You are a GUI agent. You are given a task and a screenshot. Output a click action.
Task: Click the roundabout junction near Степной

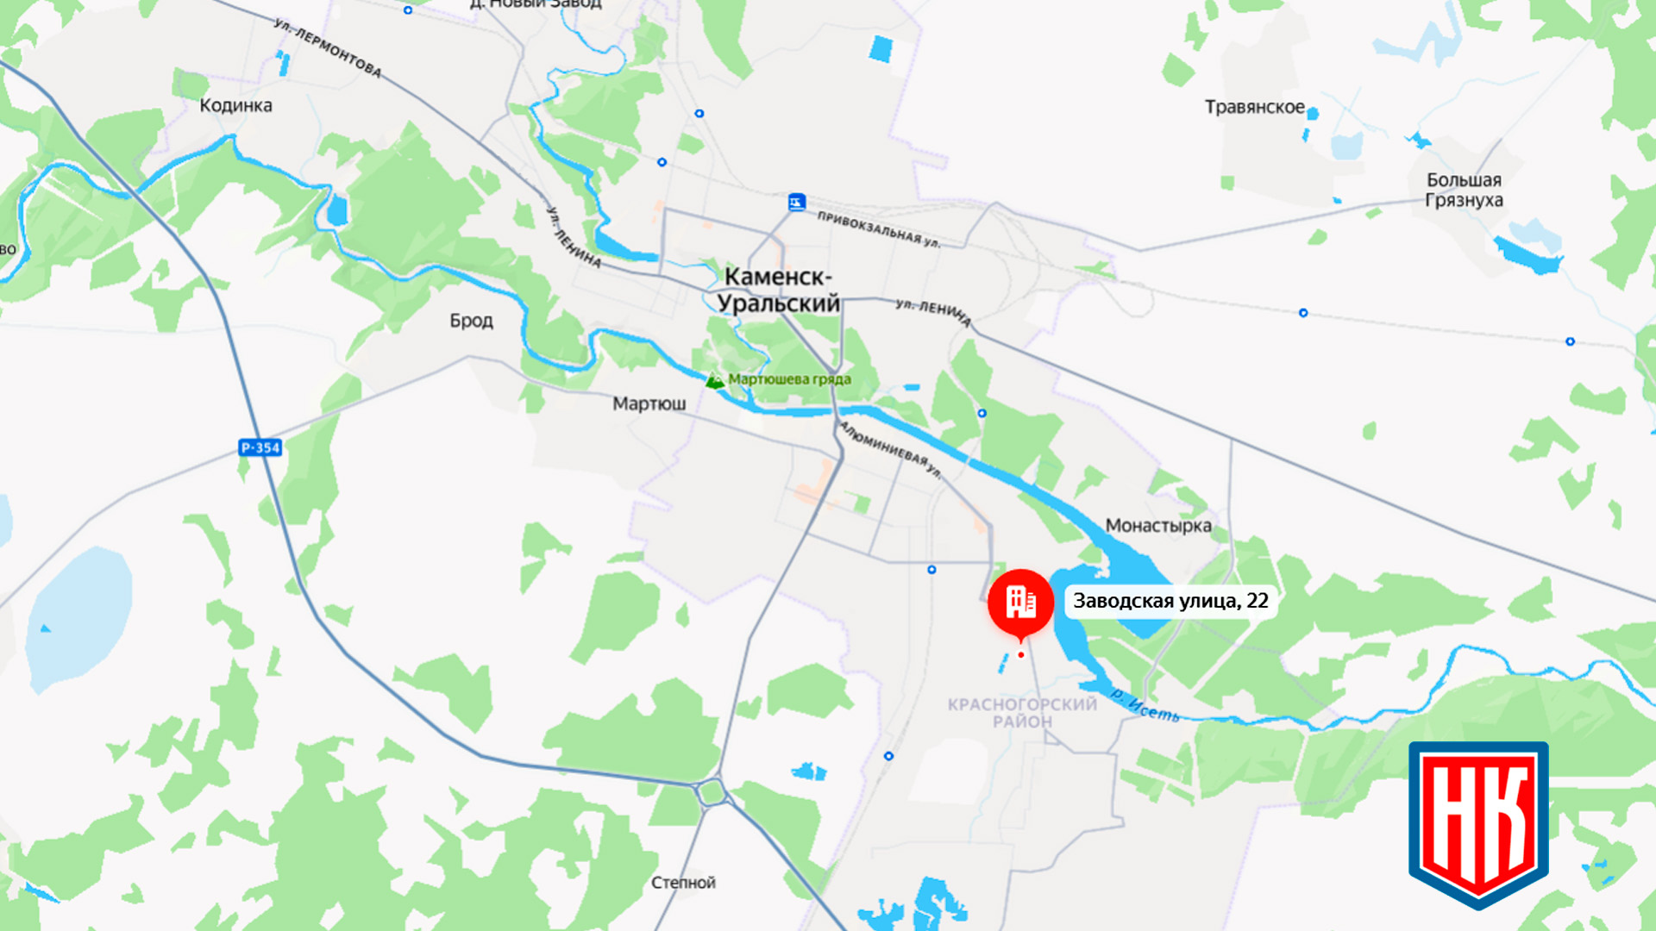pos(712,790)
